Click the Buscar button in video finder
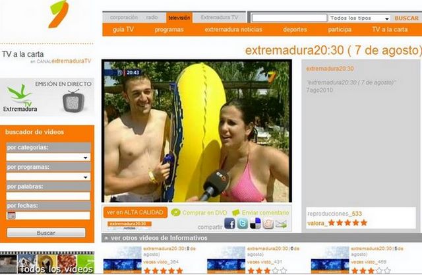 [46, 233]
